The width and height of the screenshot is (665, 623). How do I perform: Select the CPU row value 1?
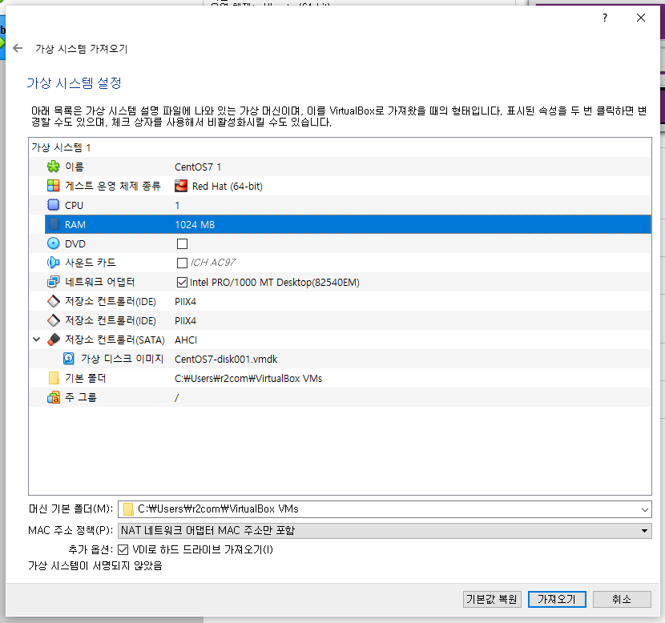pos(177,206)
